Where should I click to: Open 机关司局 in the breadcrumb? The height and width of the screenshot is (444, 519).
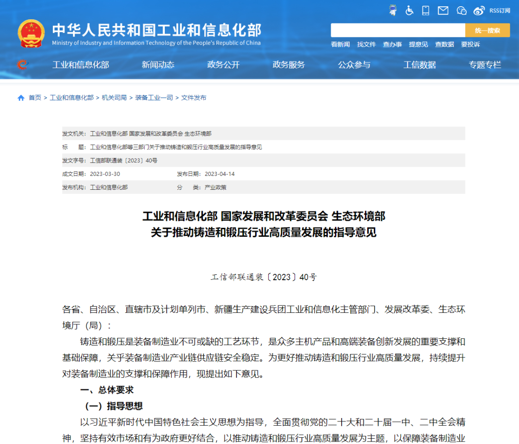[x=114, y=98]
